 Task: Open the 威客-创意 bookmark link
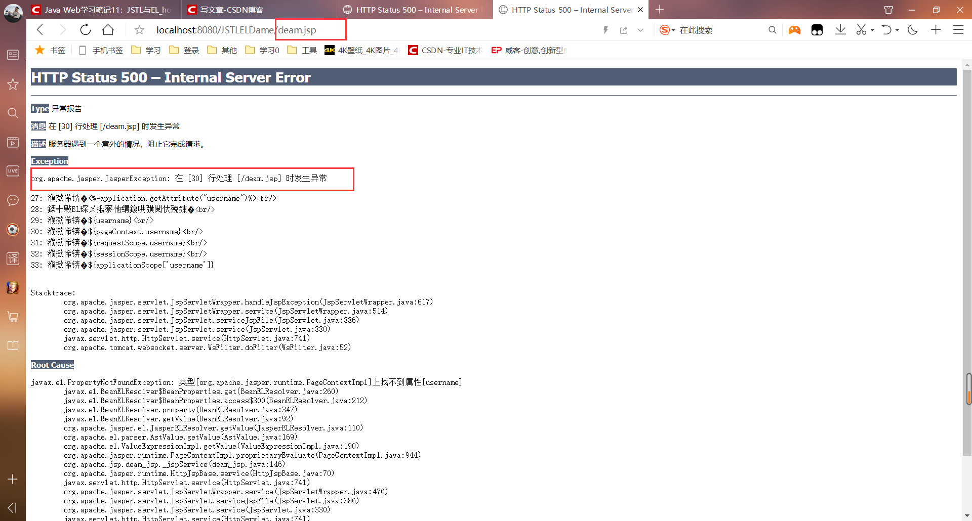pyautogui.click(x=529, y=50)
